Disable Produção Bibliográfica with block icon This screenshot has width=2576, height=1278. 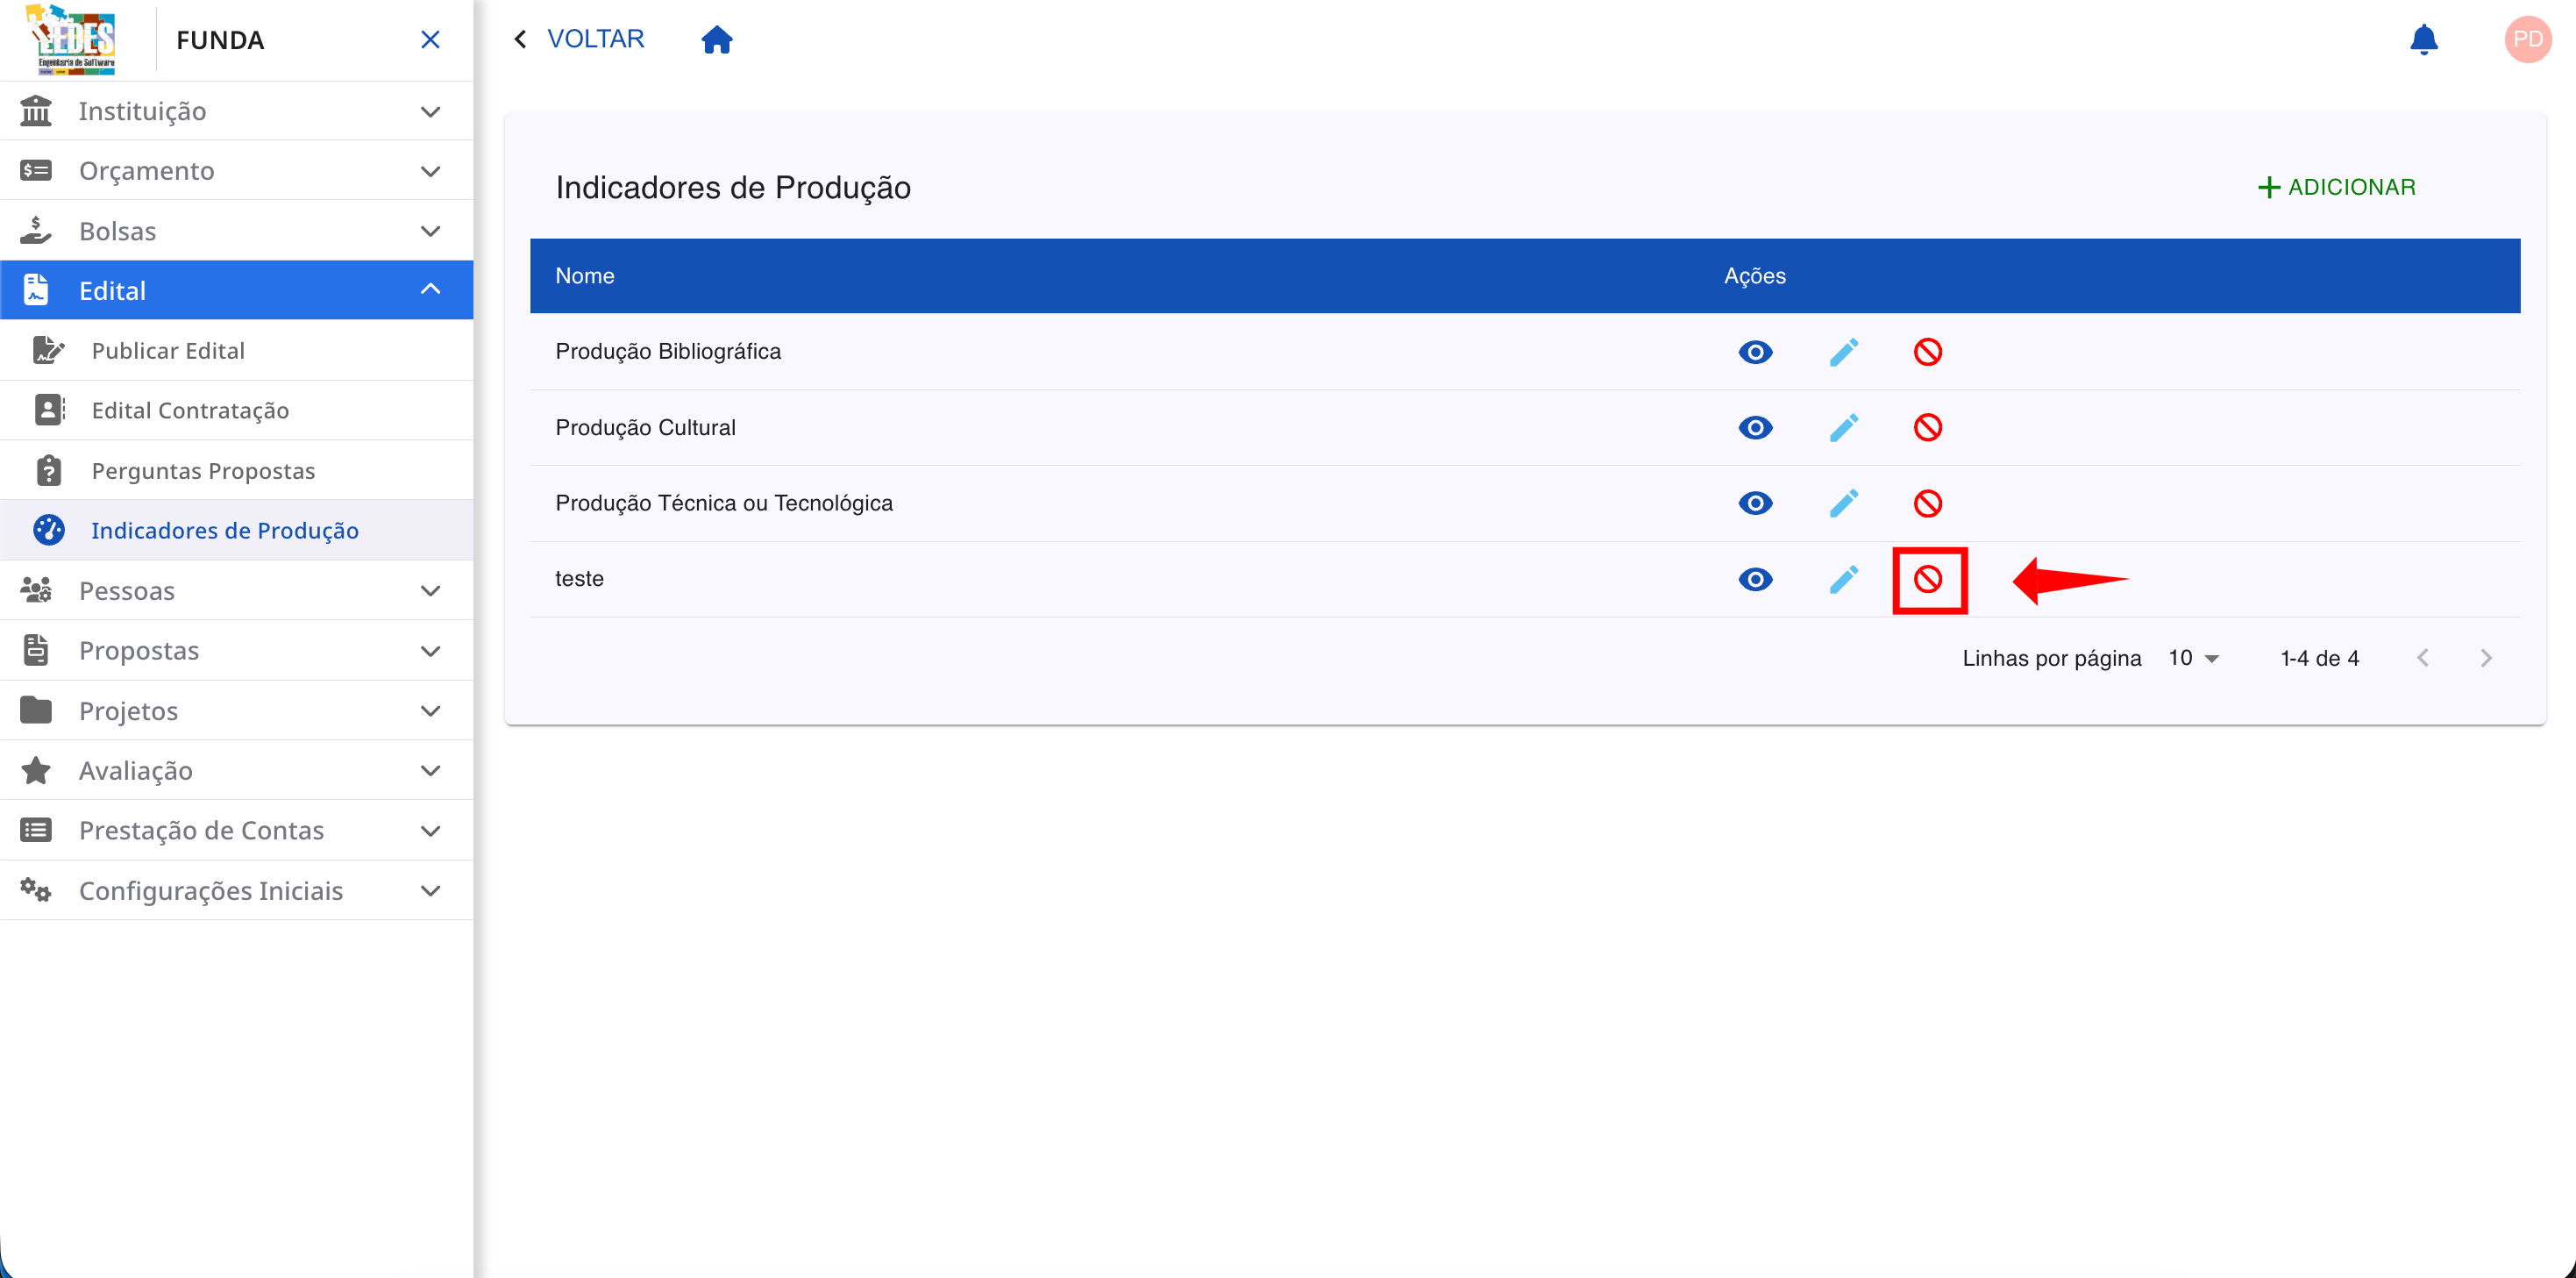click(x=1928, y=353)
